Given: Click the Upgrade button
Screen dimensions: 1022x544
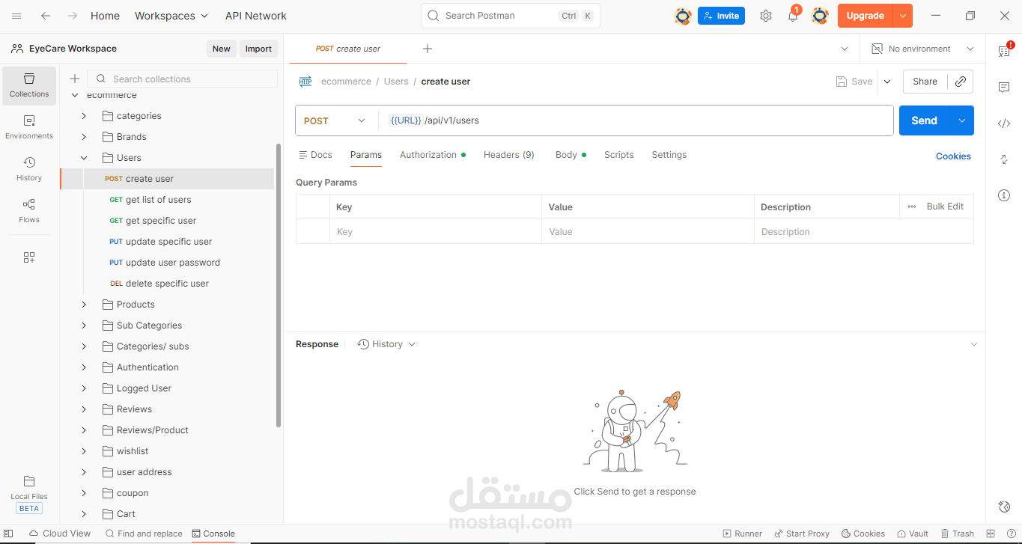Looking at the screenshot, I should click(865, 15).
